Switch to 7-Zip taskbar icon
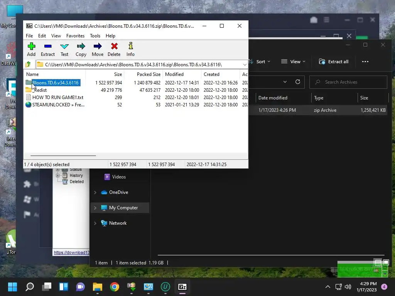 pyautogui.click(x=182, y=287)
